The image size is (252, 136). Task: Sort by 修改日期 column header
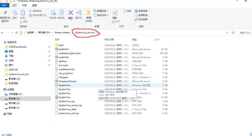coord(109,40)
